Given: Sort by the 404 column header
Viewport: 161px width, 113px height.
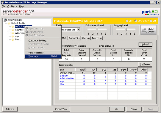Looking at the screenshot, I should [x=91, y=70].
